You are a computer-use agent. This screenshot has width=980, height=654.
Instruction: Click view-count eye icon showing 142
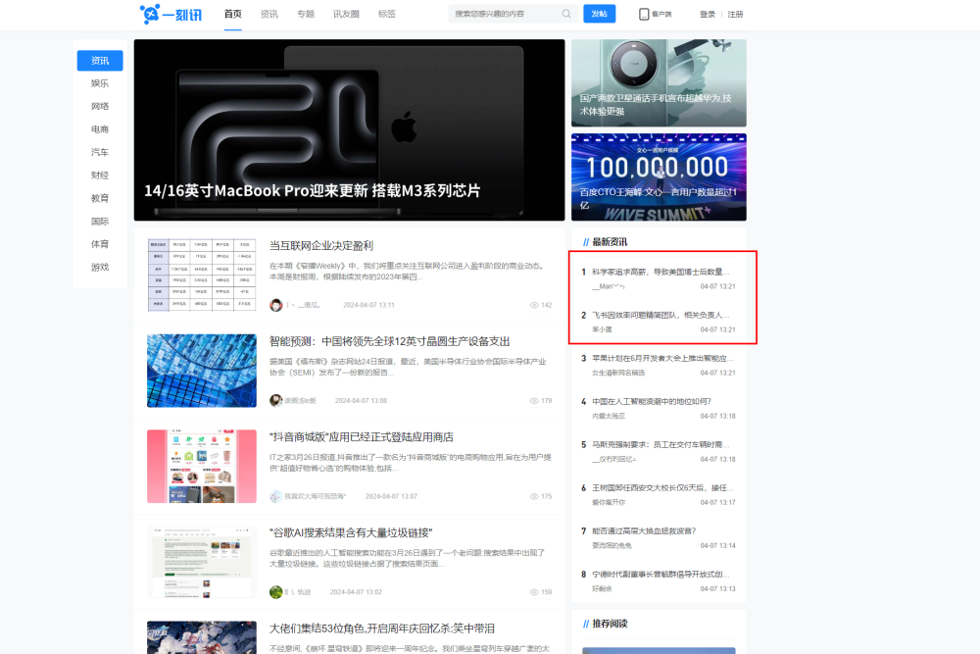click(534, 305)
